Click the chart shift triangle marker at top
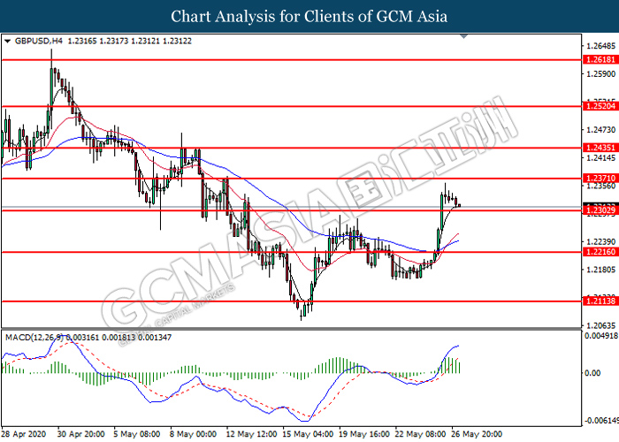Image resolution: width=619 pixels, height=442 pixels. tap(464, 36)
